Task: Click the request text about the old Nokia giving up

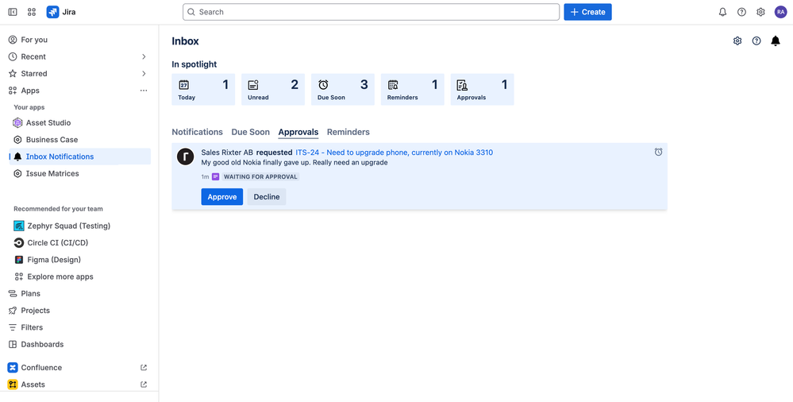Action: point(294,163)
